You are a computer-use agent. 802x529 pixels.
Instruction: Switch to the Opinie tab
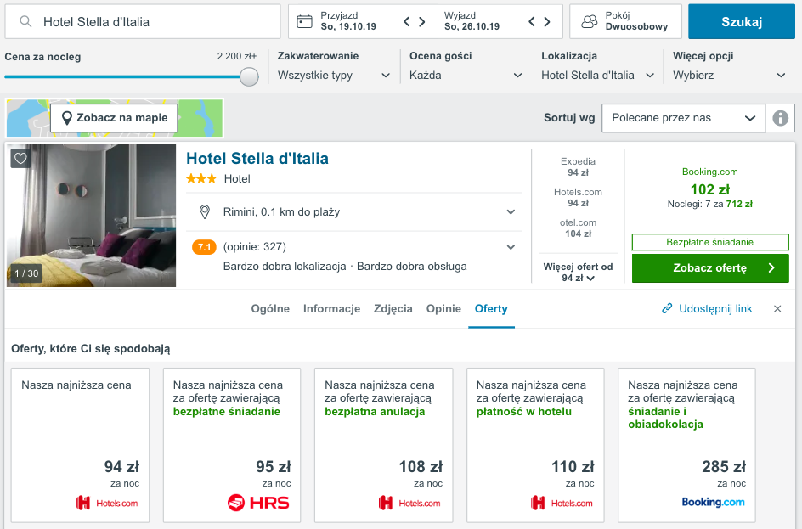click(443, 309)
